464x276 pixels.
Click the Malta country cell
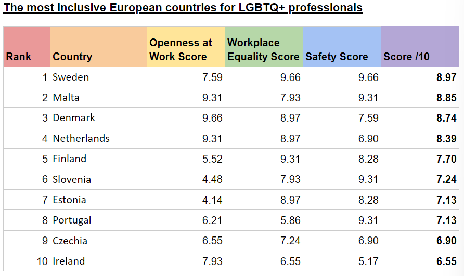point(66,97)
